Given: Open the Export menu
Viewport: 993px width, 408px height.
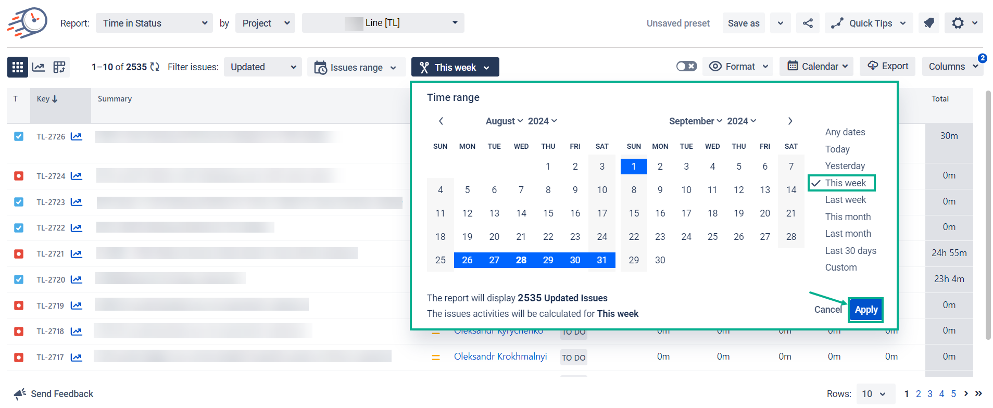Looking at the screenshot, I should point(888,67).
